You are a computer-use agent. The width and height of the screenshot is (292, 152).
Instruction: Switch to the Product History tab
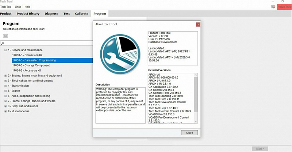pyautogui.click(x=28, y=13)
